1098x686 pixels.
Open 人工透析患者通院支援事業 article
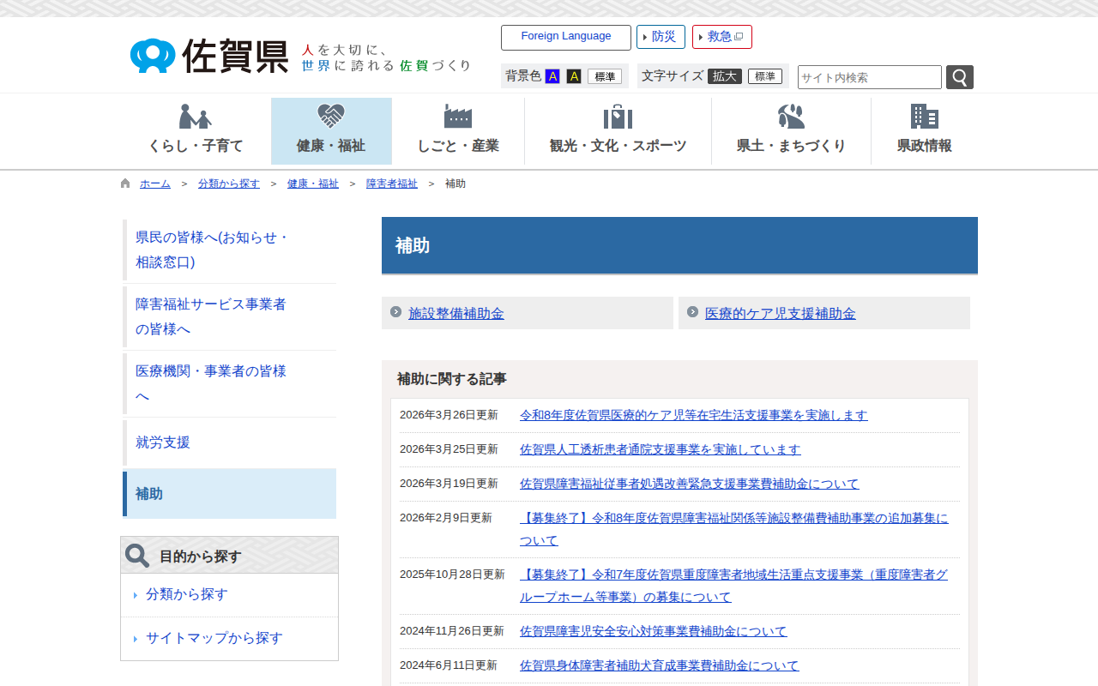(661, 449)
